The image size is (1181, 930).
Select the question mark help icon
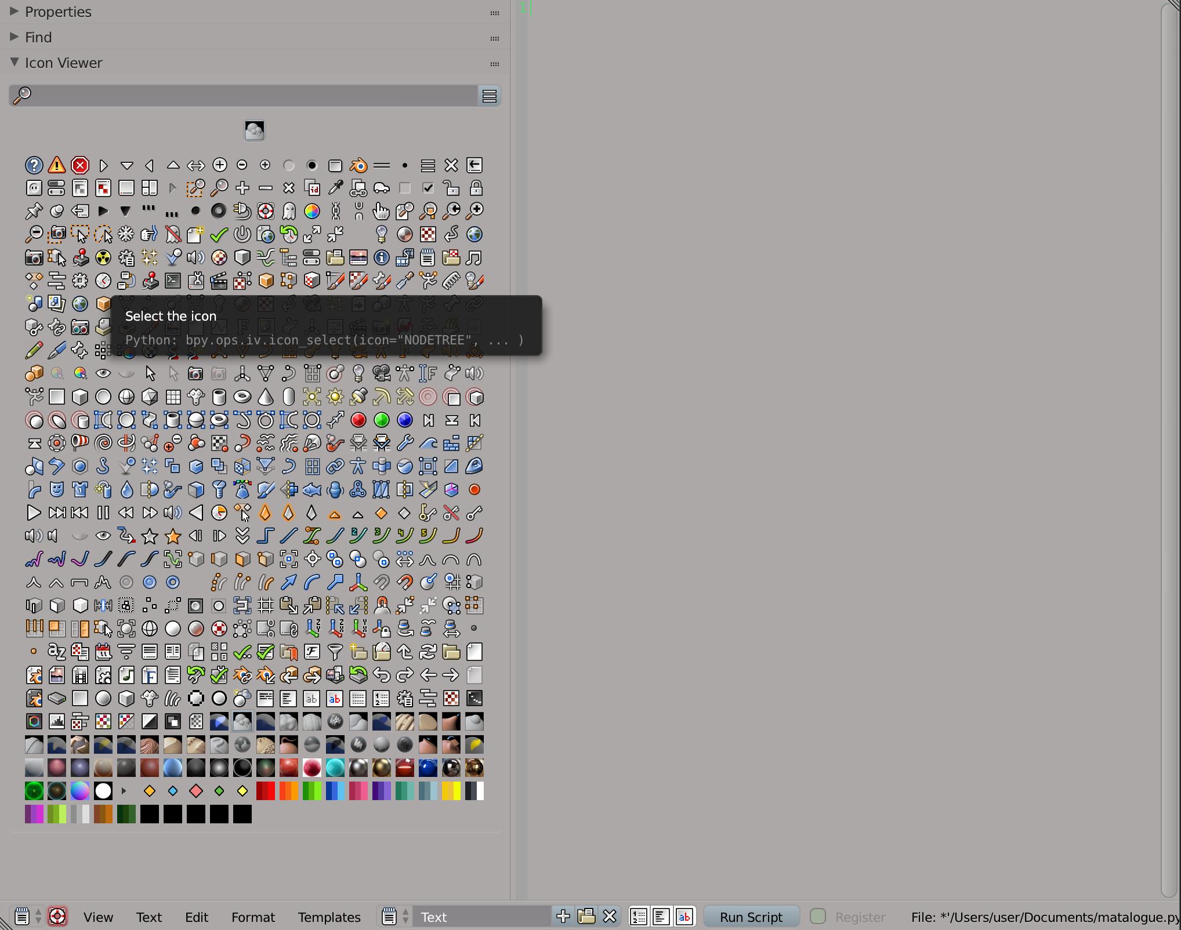click(34, 165)
